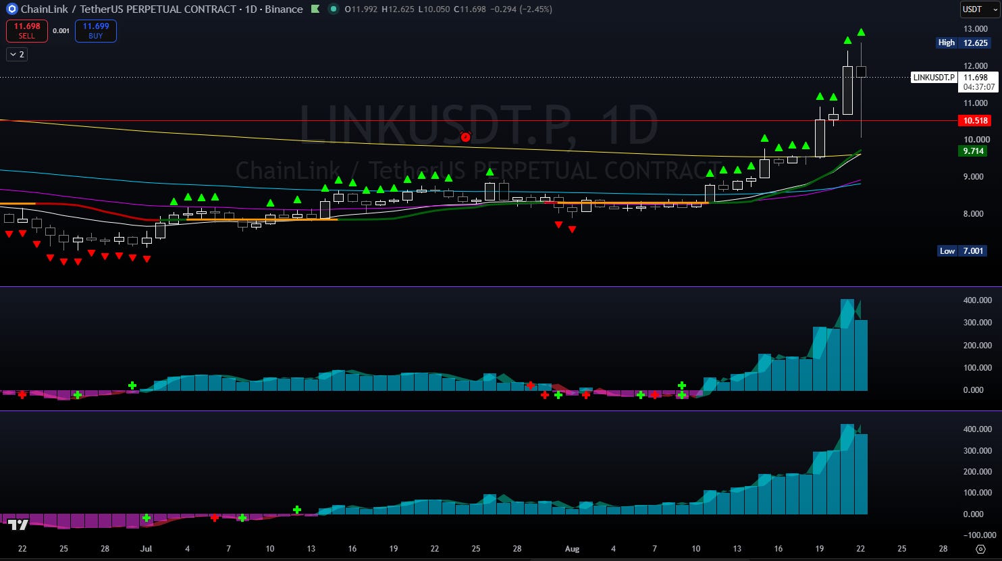Click the current price 11.698 axis label
Viewport: 1002px width, 561px height.
(976, 82)
